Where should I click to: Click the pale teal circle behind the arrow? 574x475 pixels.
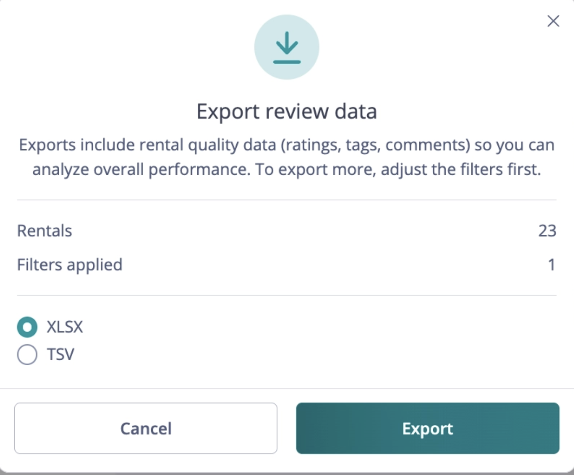[287, 47]
